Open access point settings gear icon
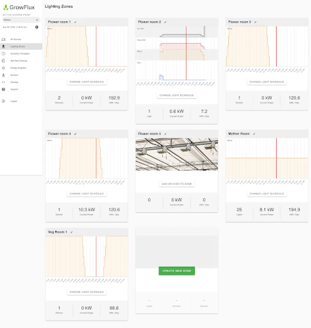 37,27
